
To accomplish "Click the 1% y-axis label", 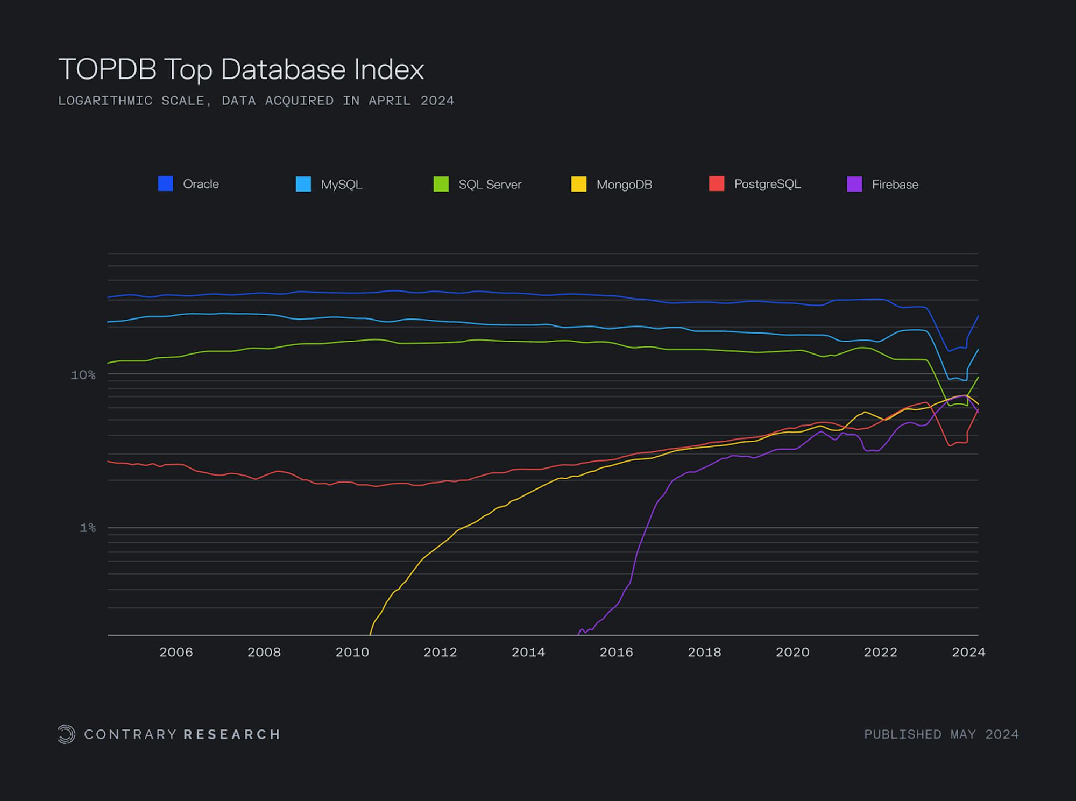I will [88, 528].
